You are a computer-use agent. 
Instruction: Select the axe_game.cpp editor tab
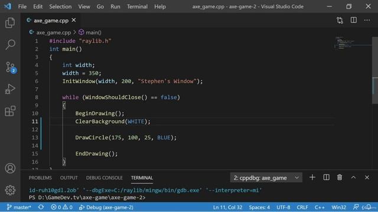click(51, 21)
